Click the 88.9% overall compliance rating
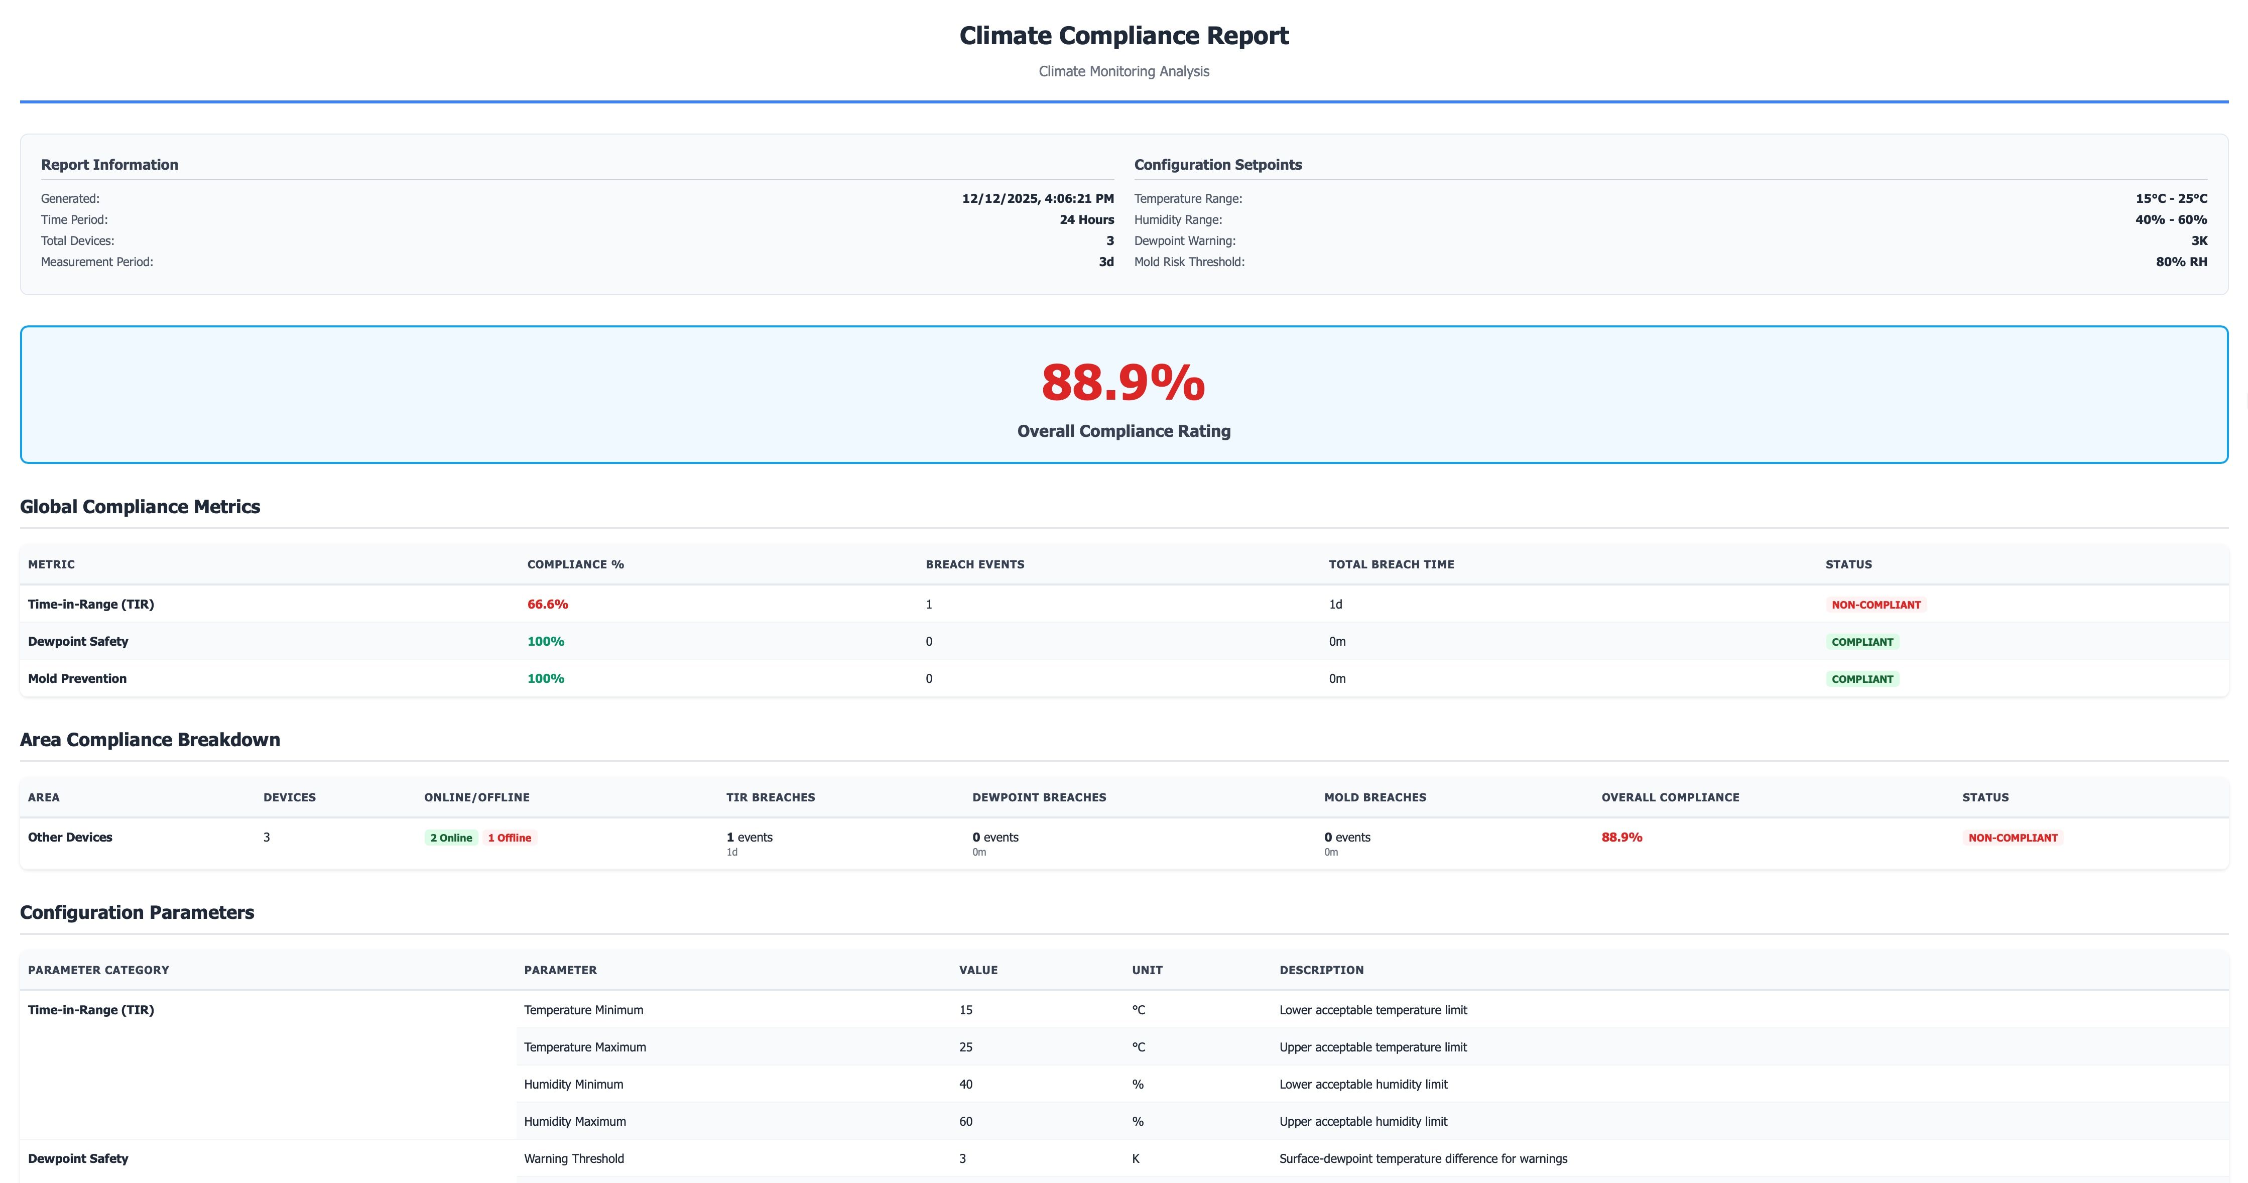2248x1183 pixels. [x=1123, y=383]
